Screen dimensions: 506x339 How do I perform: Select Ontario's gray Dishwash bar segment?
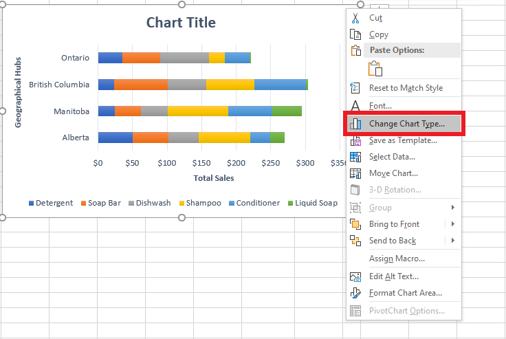coord(184,58)
